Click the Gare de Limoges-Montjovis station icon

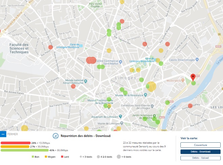coord(81,46)
